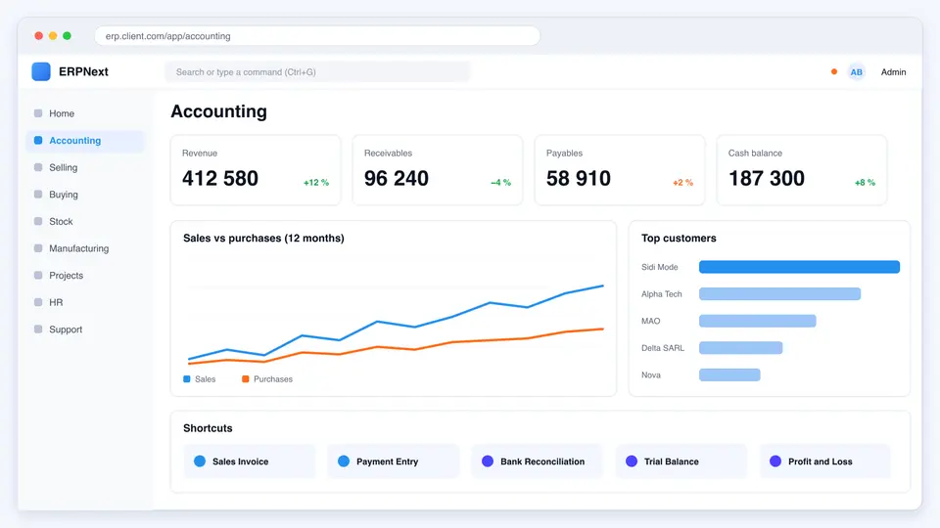Click the browser address bar URL
This screenshot has width=940, height=528.
click(x=317, y=36)
